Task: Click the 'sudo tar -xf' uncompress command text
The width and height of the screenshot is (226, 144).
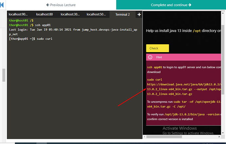Action: (183, 102)
